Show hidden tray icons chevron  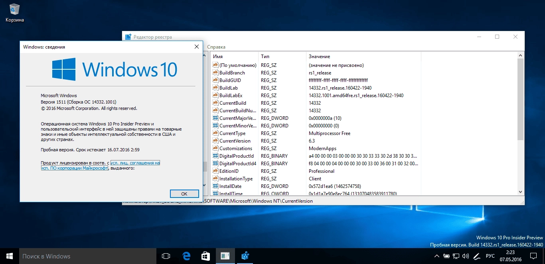pos(436,256)
